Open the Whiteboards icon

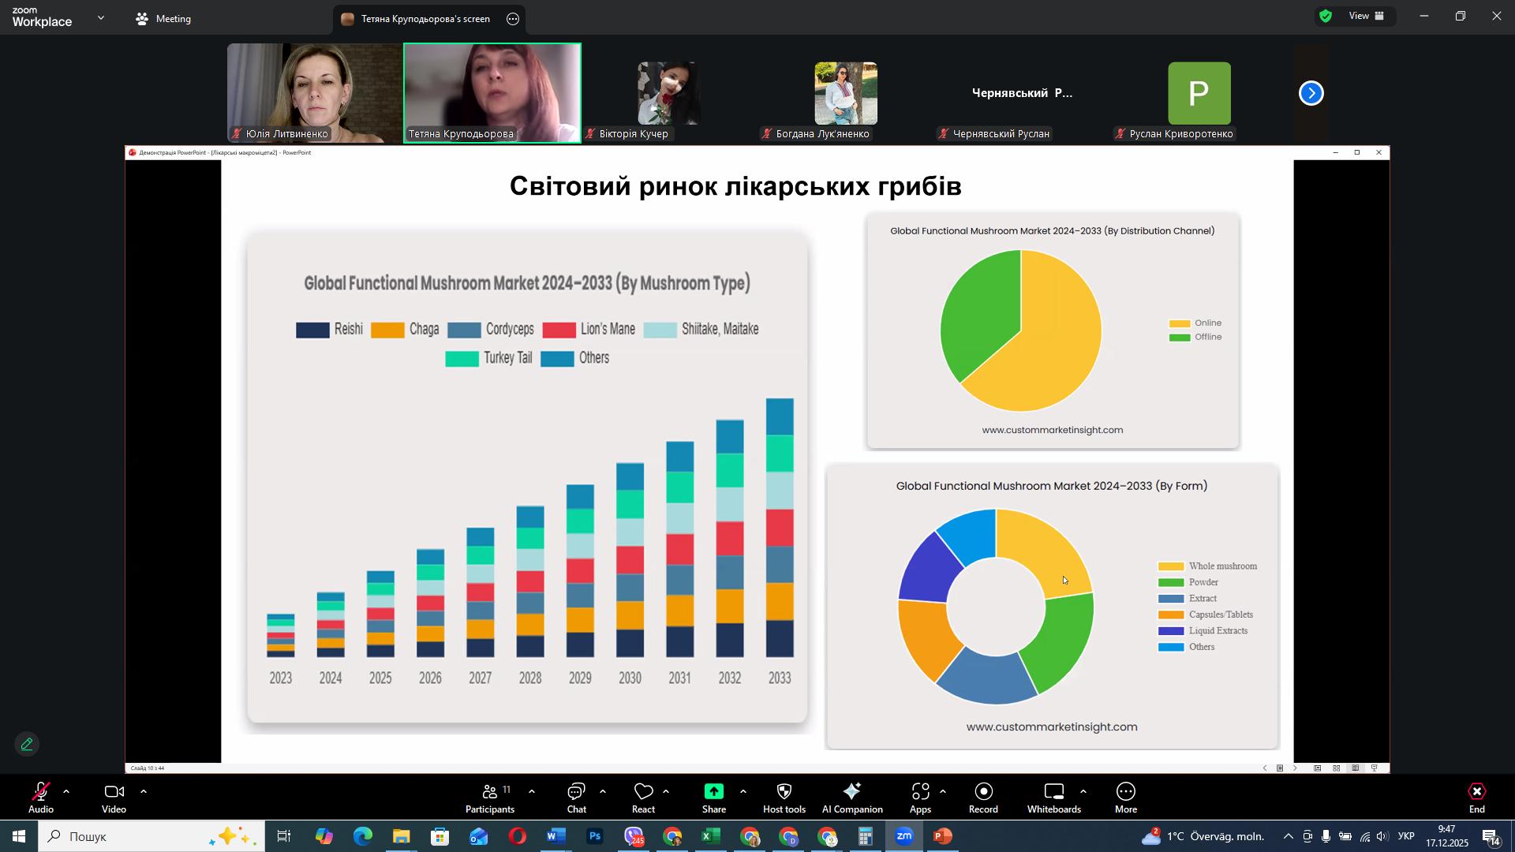coord(1053,792)
